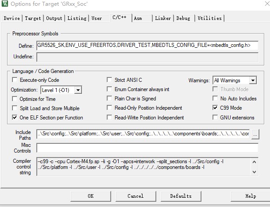Uncheck One ELF Section per Function

click(x=15, y=118)
